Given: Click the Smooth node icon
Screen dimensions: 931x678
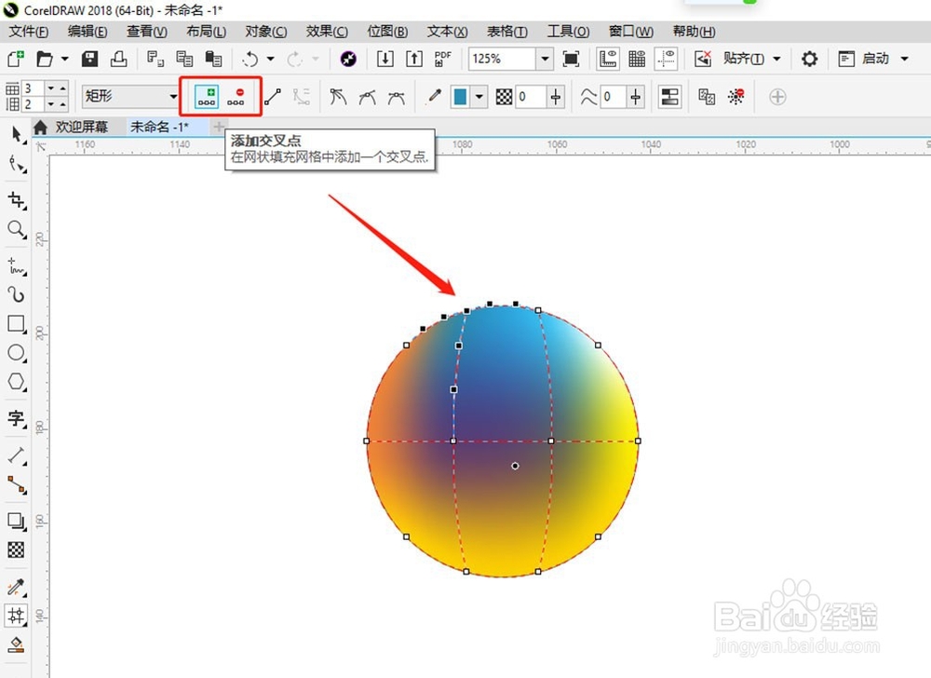Looking at the screenshot, I should pyautogui.click(x=367, y=96).
